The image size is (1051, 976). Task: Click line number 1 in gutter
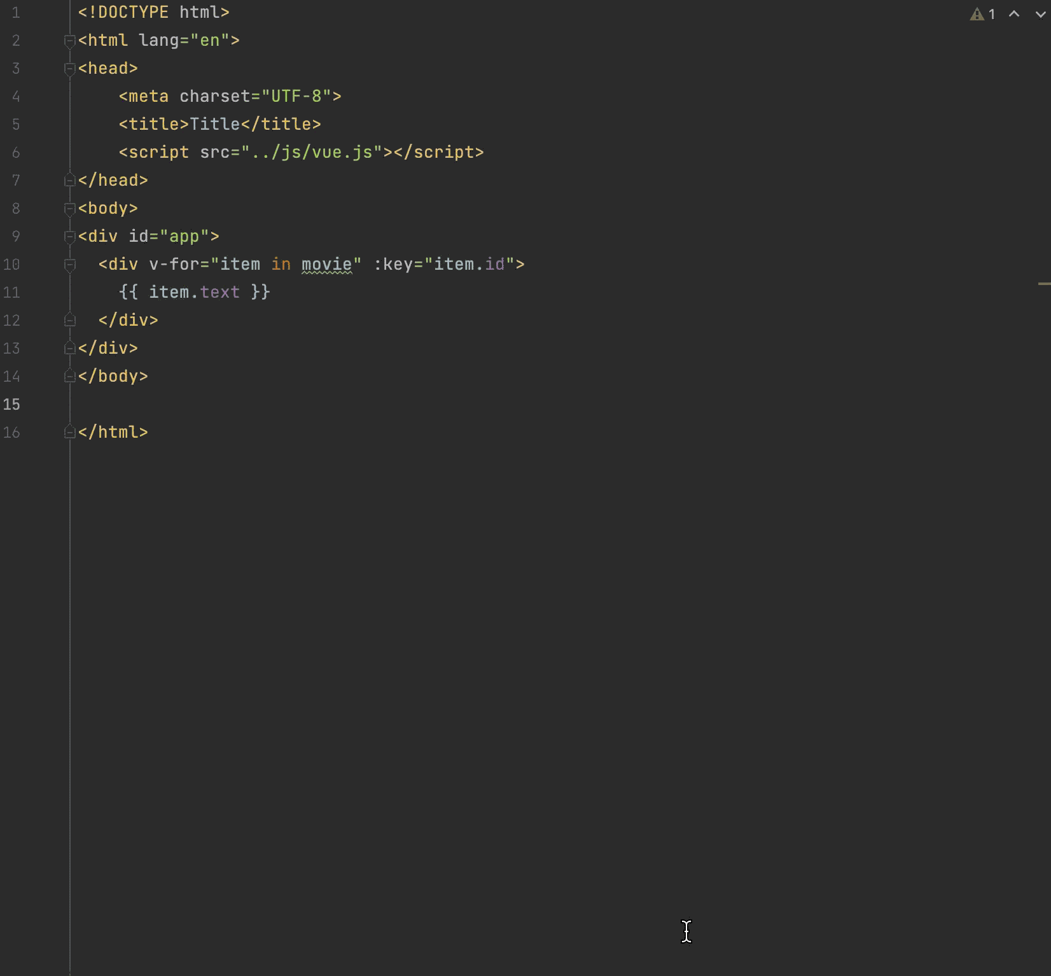coord(16,12)
